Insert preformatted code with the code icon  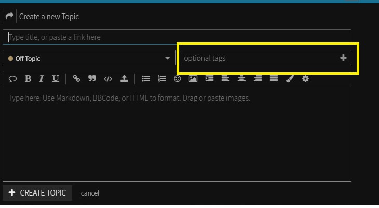pyautogui.click(x=108, y=79)
